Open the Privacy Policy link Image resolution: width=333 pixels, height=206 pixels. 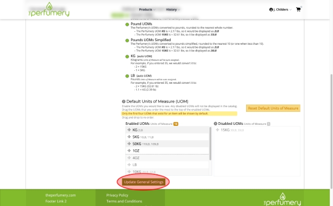click(x=117, y=195)
